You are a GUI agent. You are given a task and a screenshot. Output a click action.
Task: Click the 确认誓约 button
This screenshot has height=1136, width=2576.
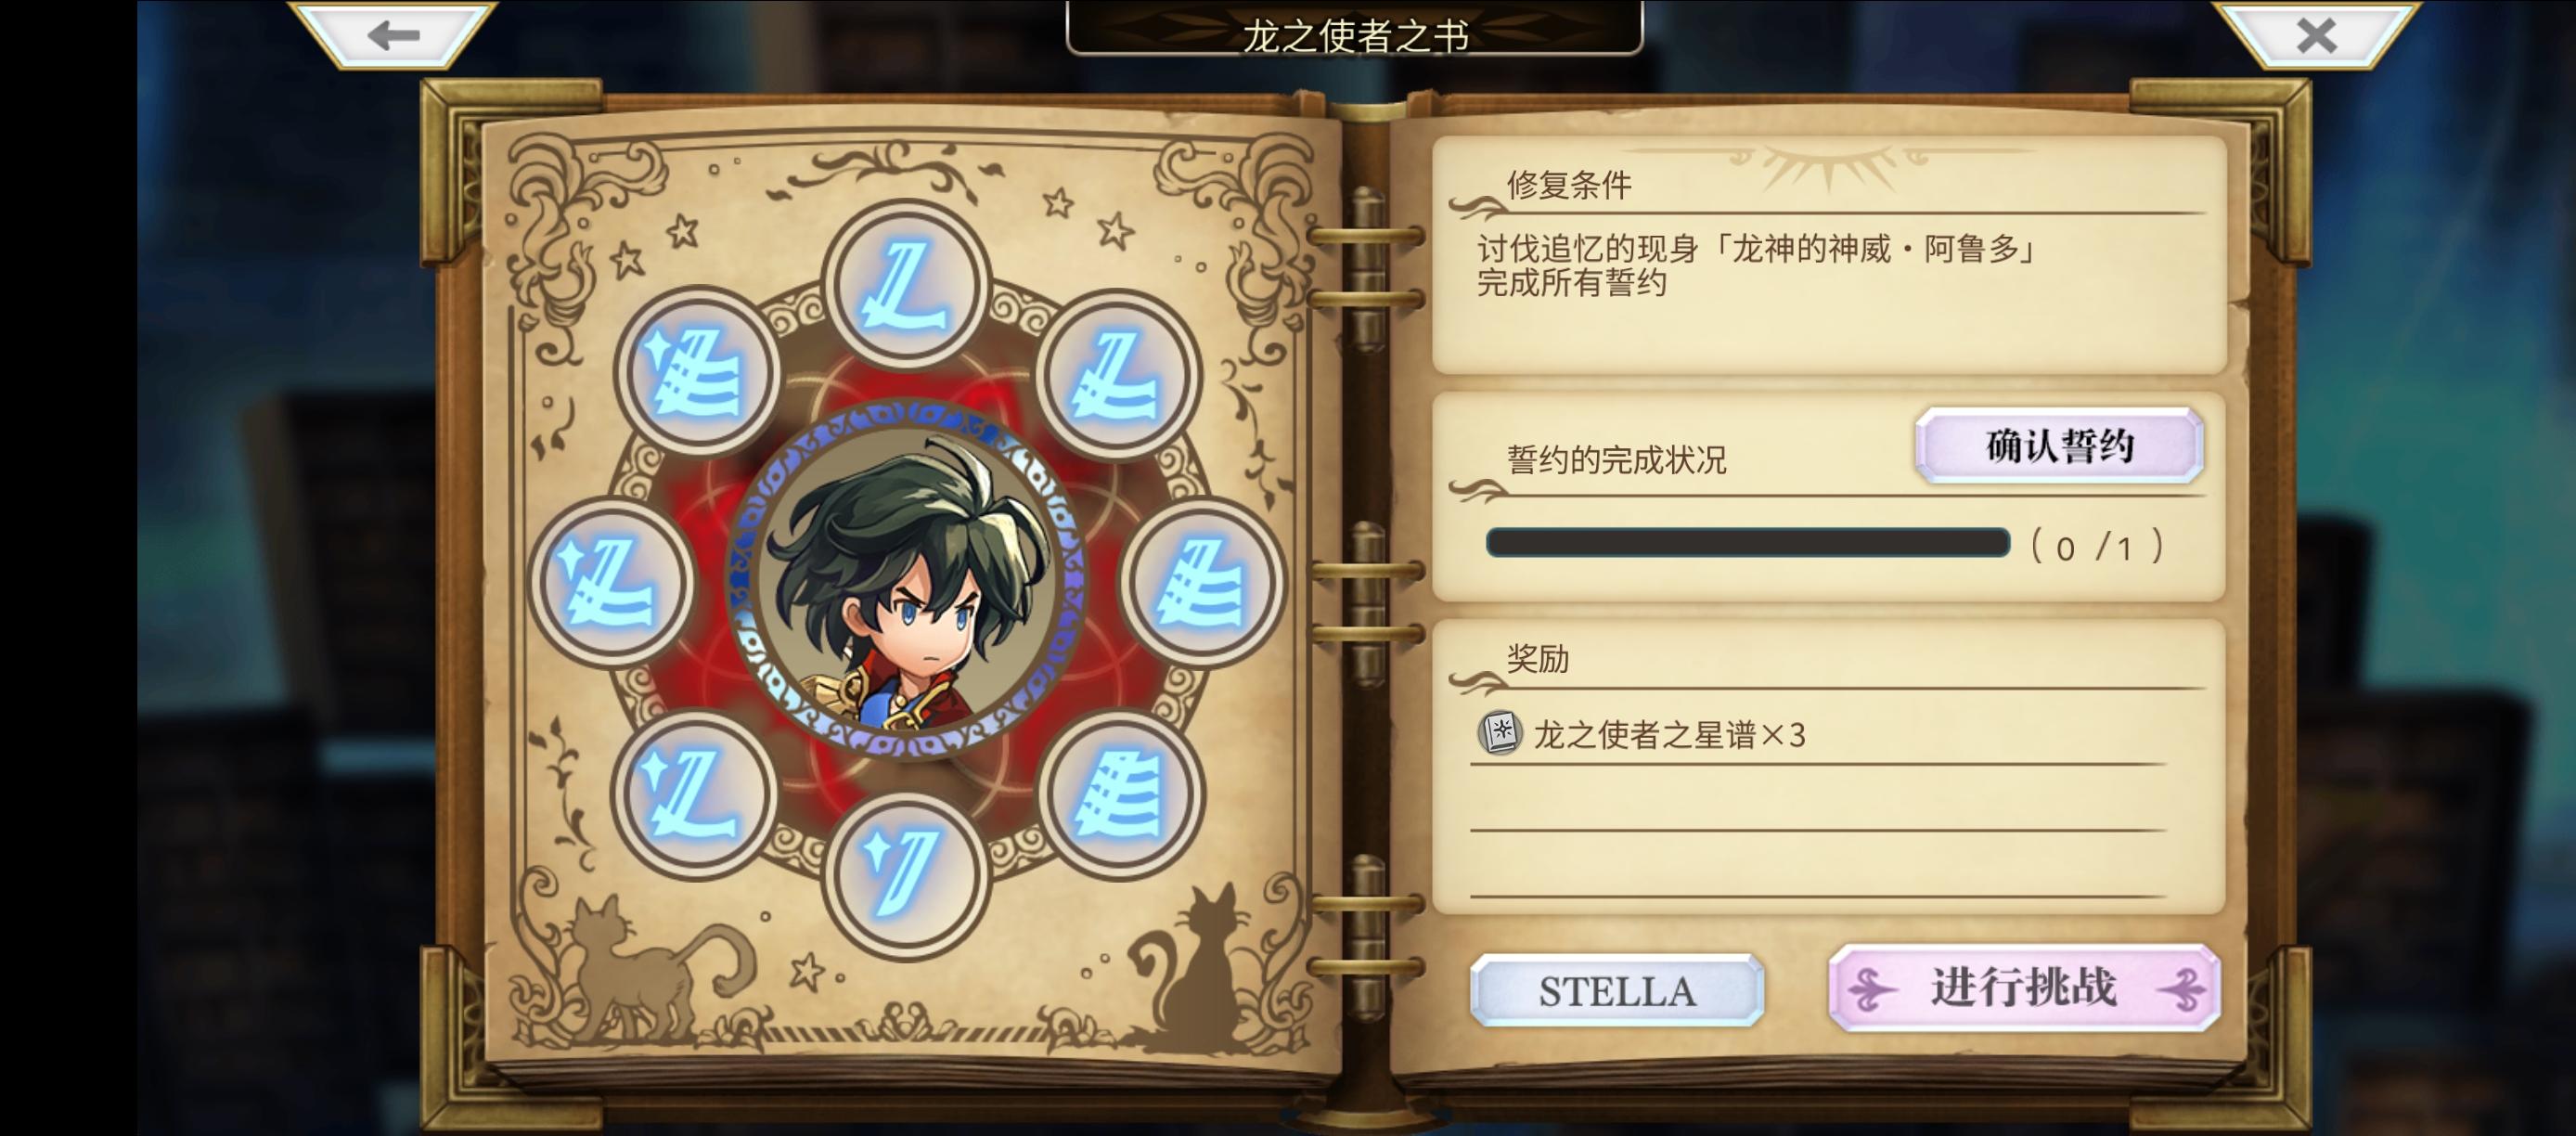click(x=2059, y=445)
